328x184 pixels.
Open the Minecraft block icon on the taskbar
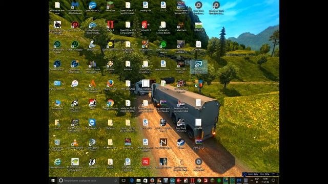[212, 180]
